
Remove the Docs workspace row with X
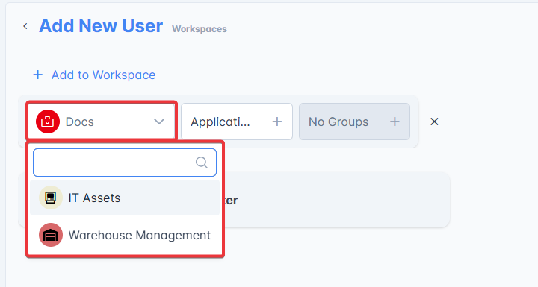pyautogui.click(x=434, y=122)
